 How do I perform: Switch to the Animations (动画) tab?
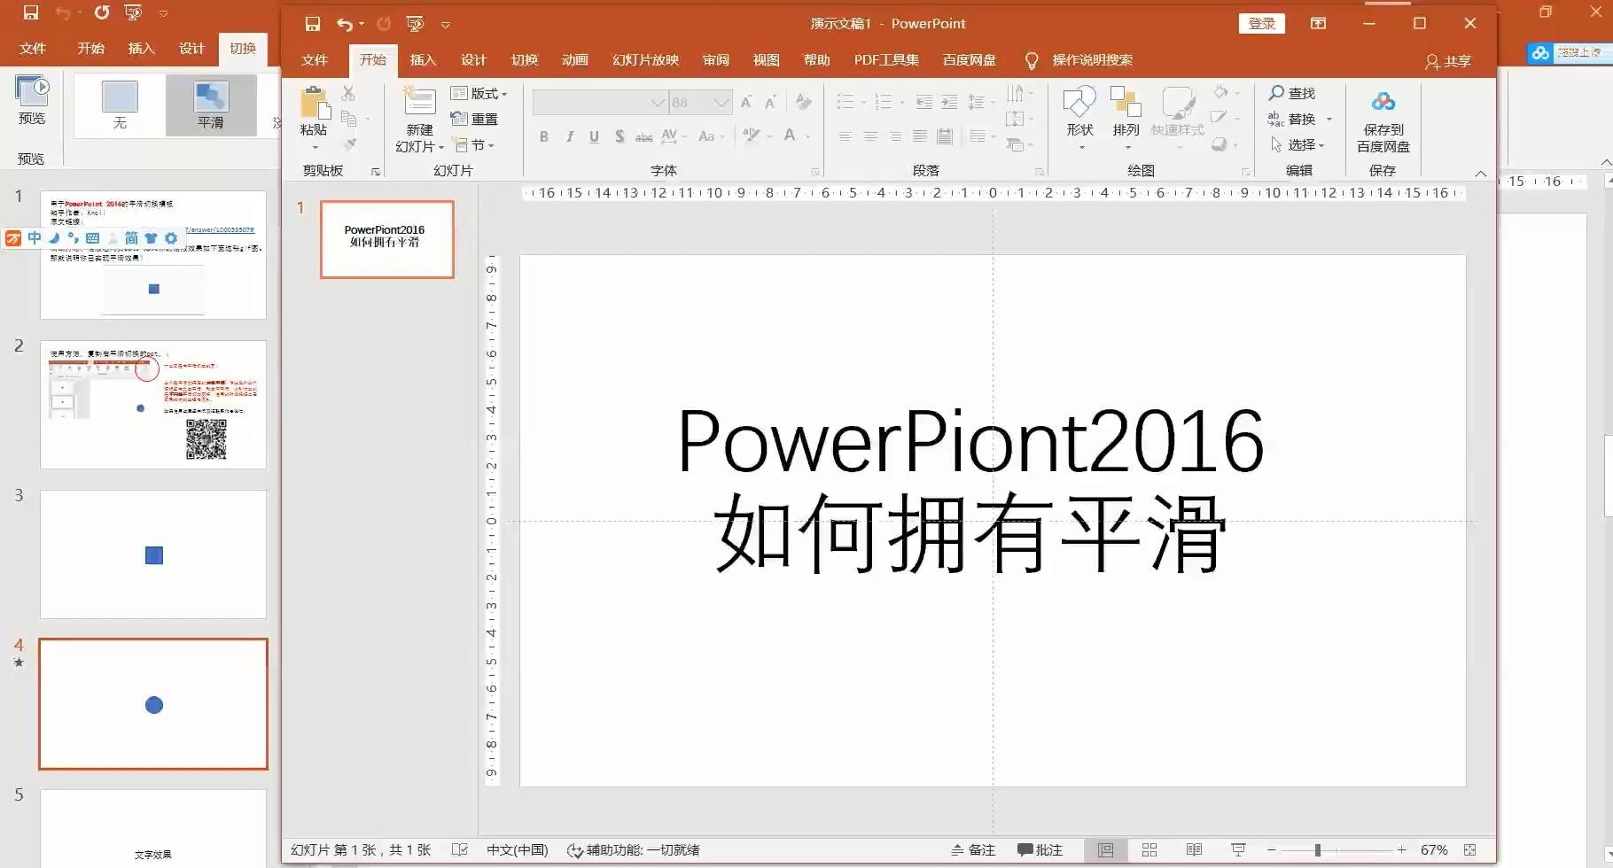tap(574, 60)
